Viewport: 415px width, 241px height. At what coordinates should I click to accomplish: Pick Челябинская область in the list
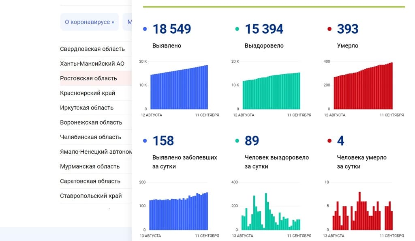pyautogui.click(x=90, y=137)
